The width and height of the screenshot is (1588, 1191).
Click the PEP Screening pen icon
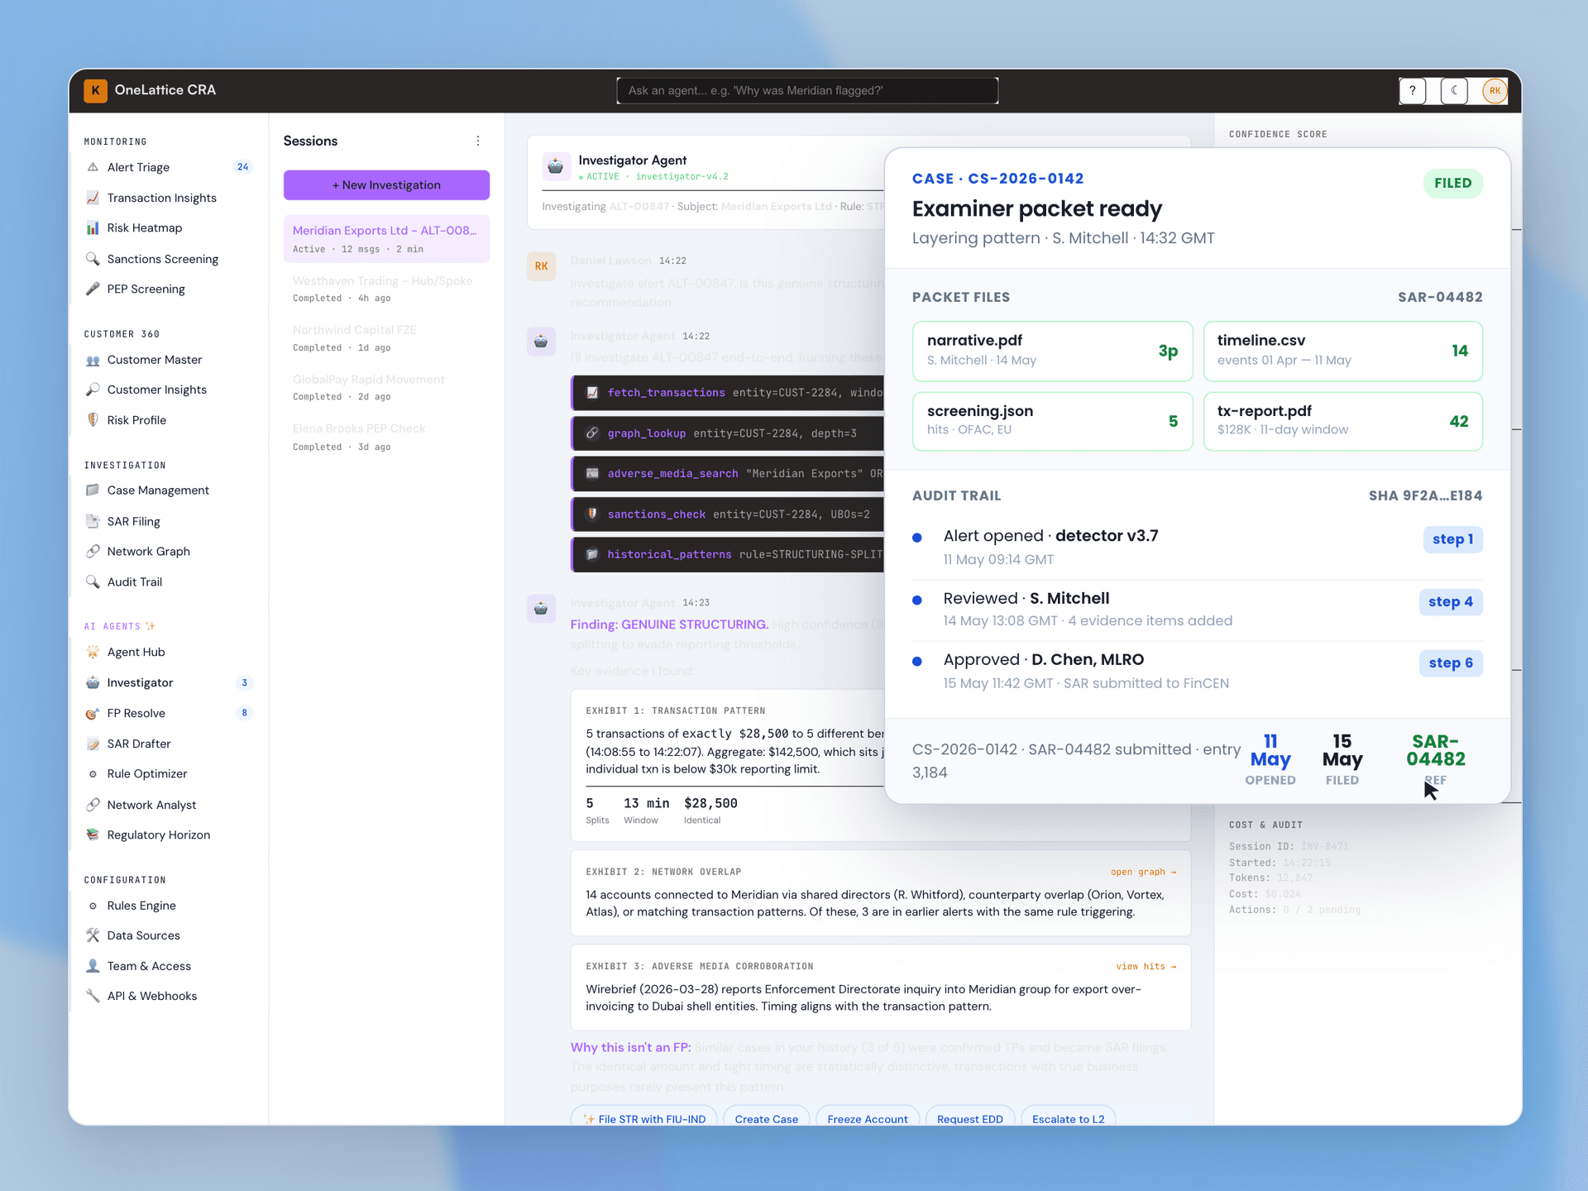coord(93,289)
